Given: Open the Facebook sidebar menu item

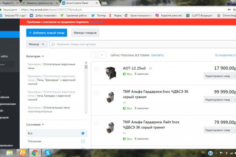Looking at the screenshot, I should [5, 97].
